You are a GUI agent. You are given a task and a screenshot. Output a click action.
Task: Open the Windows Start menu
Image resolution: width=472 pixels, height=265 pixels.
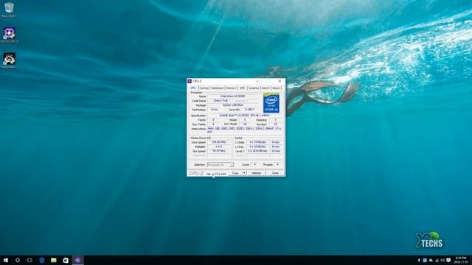coord(6,260)
